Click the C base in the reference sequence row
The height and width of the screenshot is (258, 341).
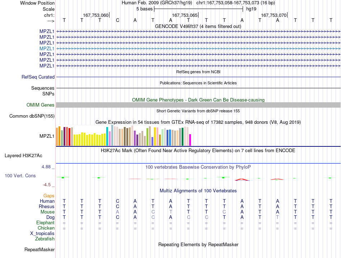(117, 20)
